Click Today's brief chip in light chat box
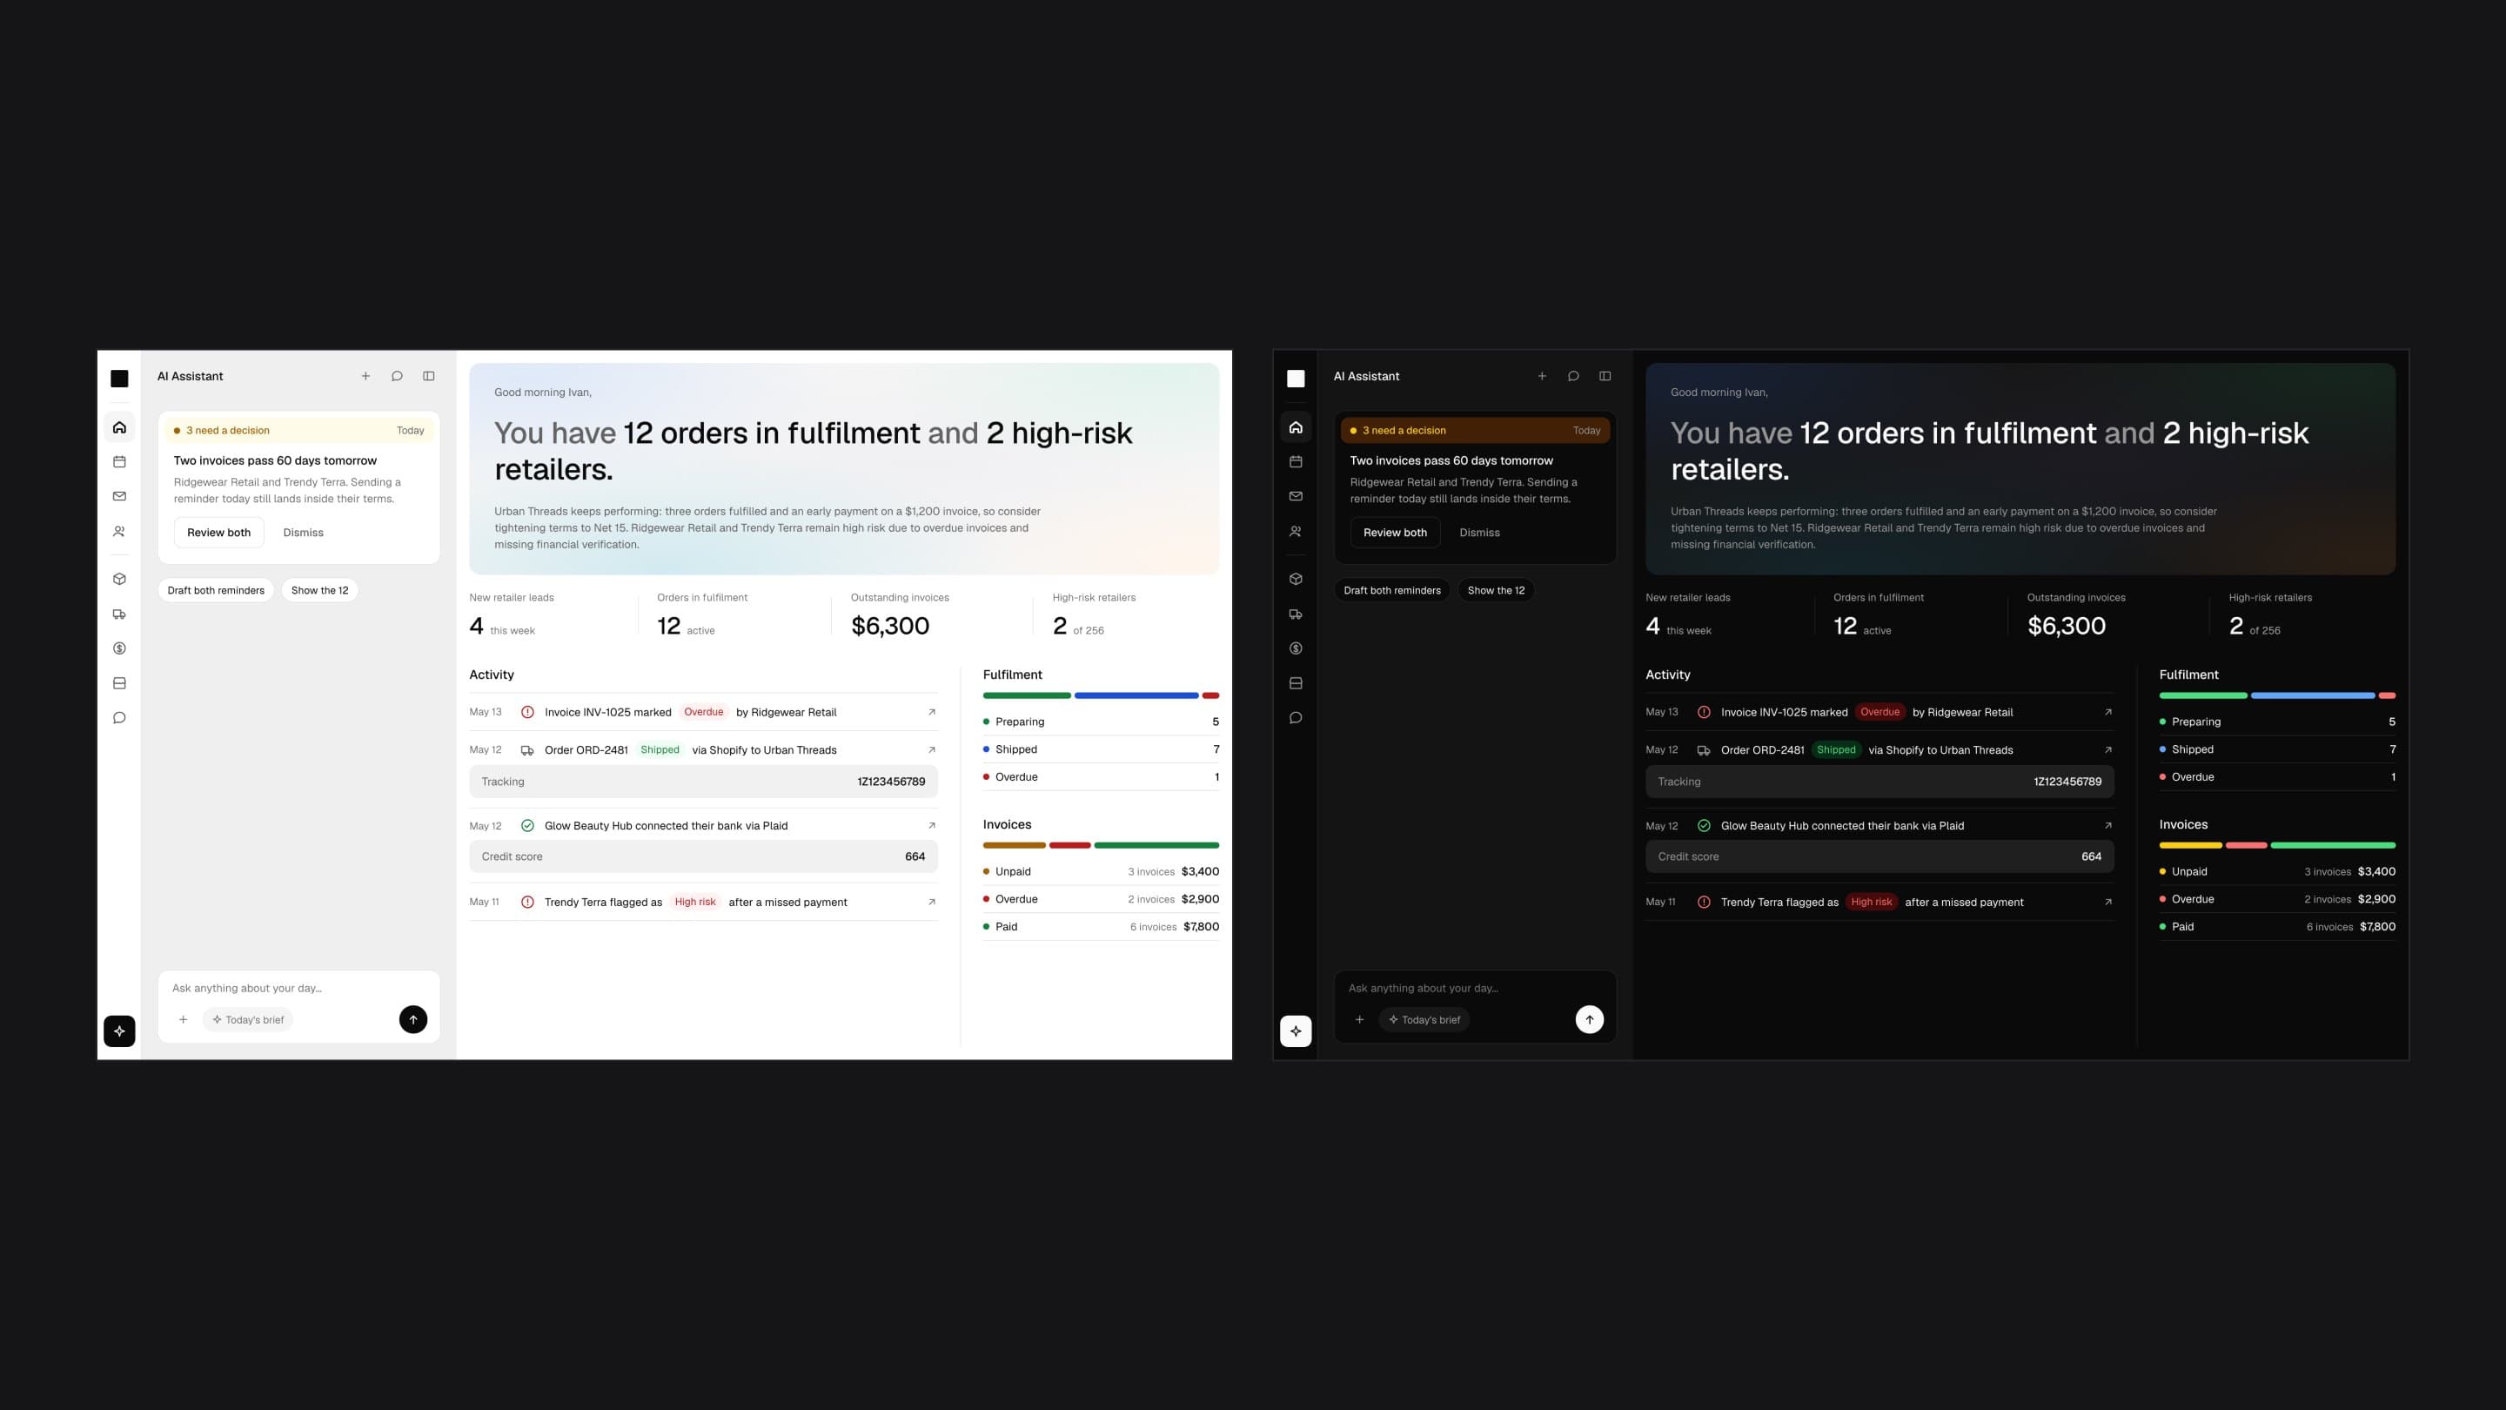The image size is (2506, 1410). [249, 1020]
